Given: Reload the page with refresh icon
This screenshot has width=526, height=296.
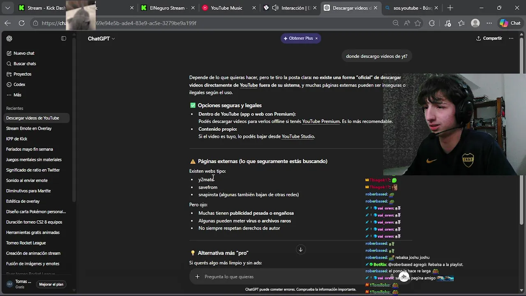Looking at the screenshot, I should 21,23.
